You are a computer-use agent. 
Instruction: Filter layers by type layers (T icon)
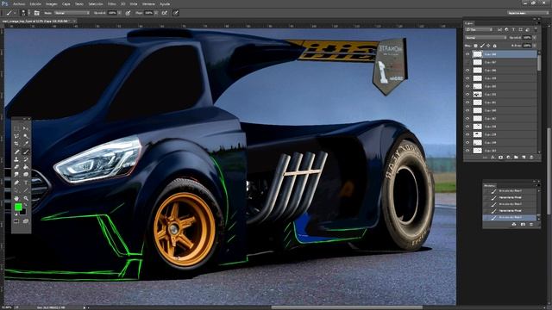click(513, 29)
